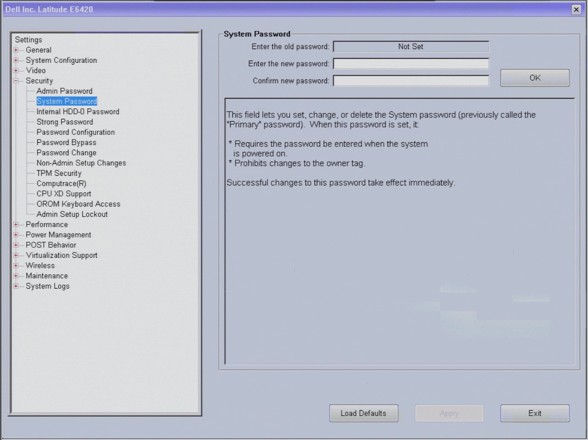The image size is (588, 440).
Task: Select the TPM Security setting
Action: (59, 173)
